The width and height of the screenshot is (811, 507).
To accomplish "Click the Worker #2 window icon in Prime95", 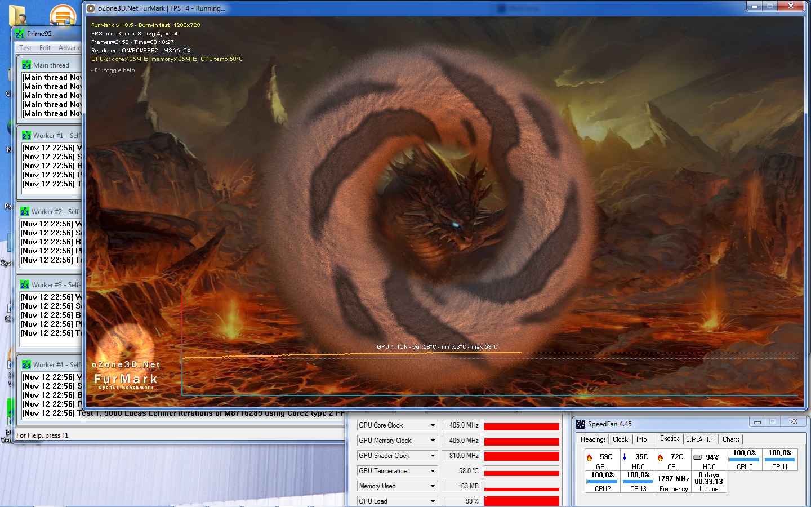I will [25, 211].
